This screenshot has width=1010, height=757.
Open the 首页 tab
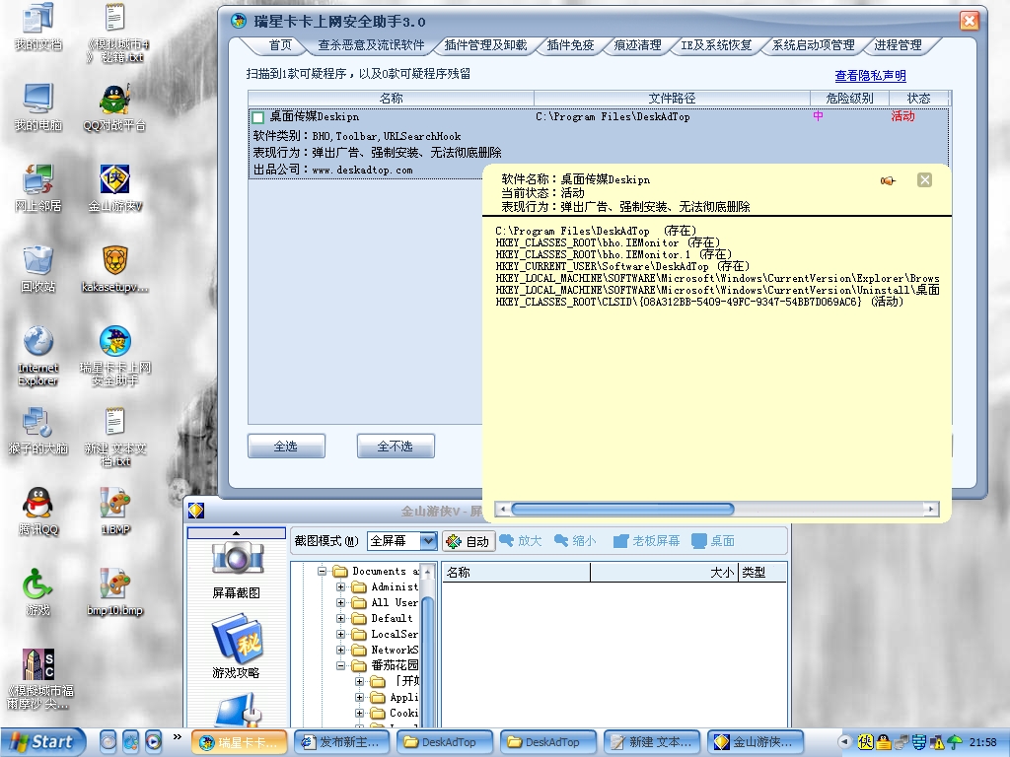[x=280, y=45]
